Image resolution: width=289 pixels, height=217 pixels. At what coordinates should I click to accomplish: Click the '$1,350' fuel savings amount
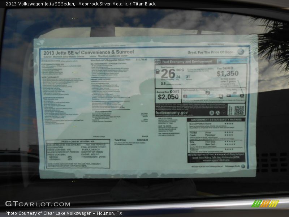click(228, 73)
